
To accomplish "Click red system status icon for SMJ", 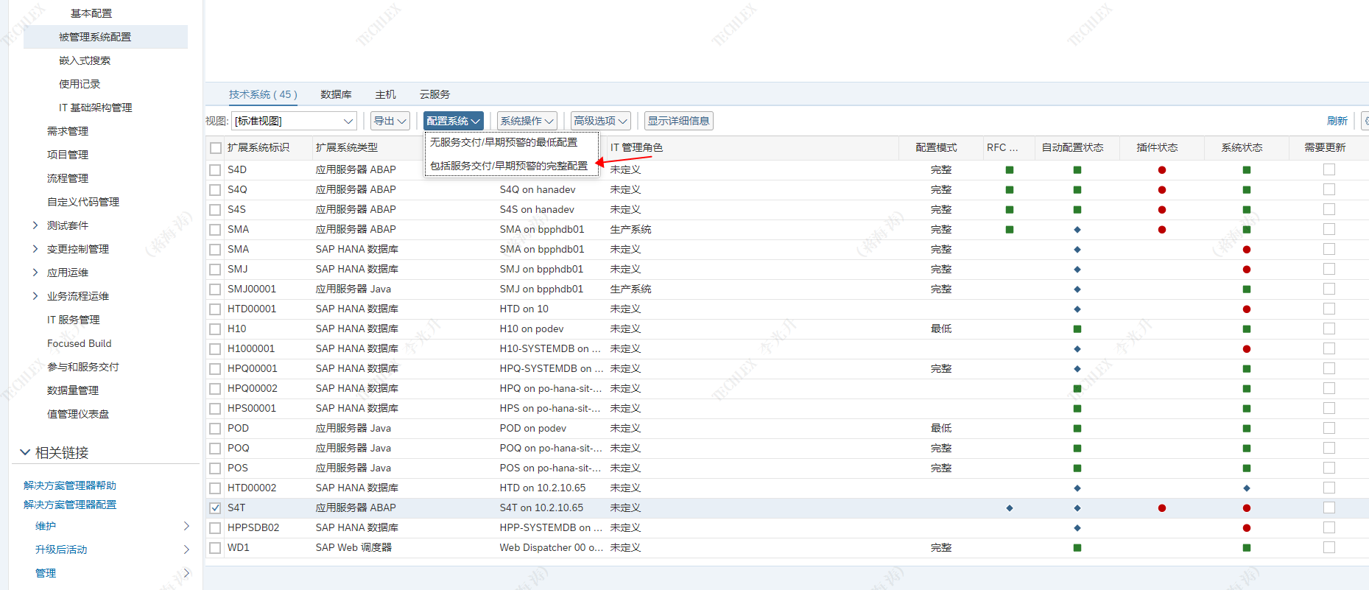I will (x=1247, y=270).
